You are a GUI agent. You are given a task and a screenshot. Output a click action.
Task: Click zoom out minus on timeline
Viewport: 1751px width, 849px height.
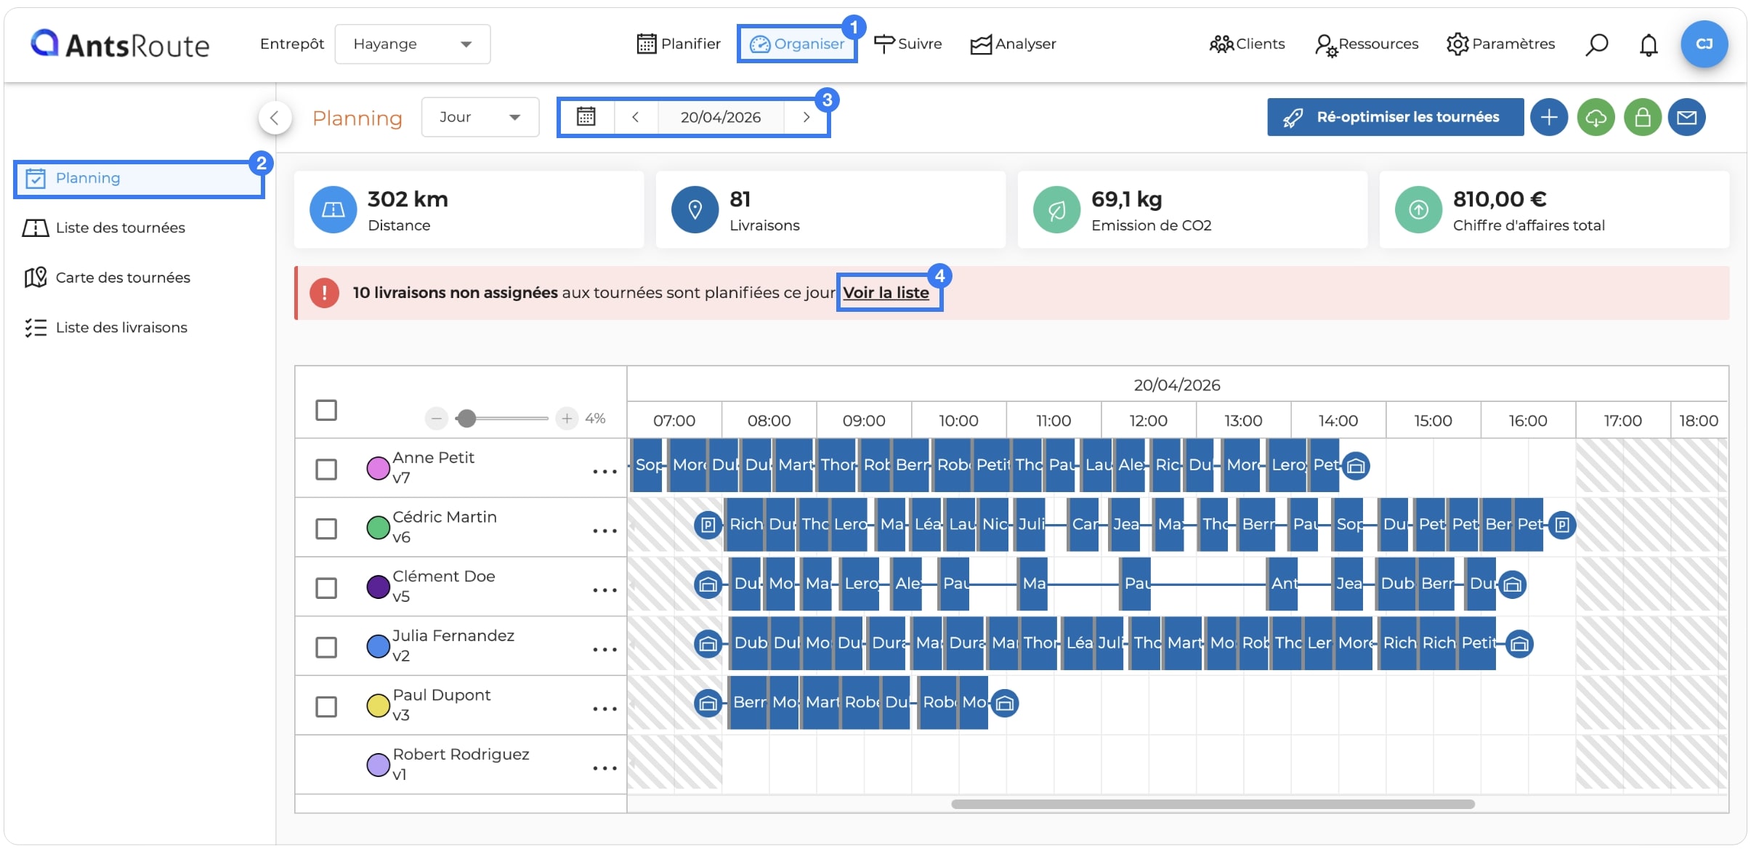pos(436,418)
